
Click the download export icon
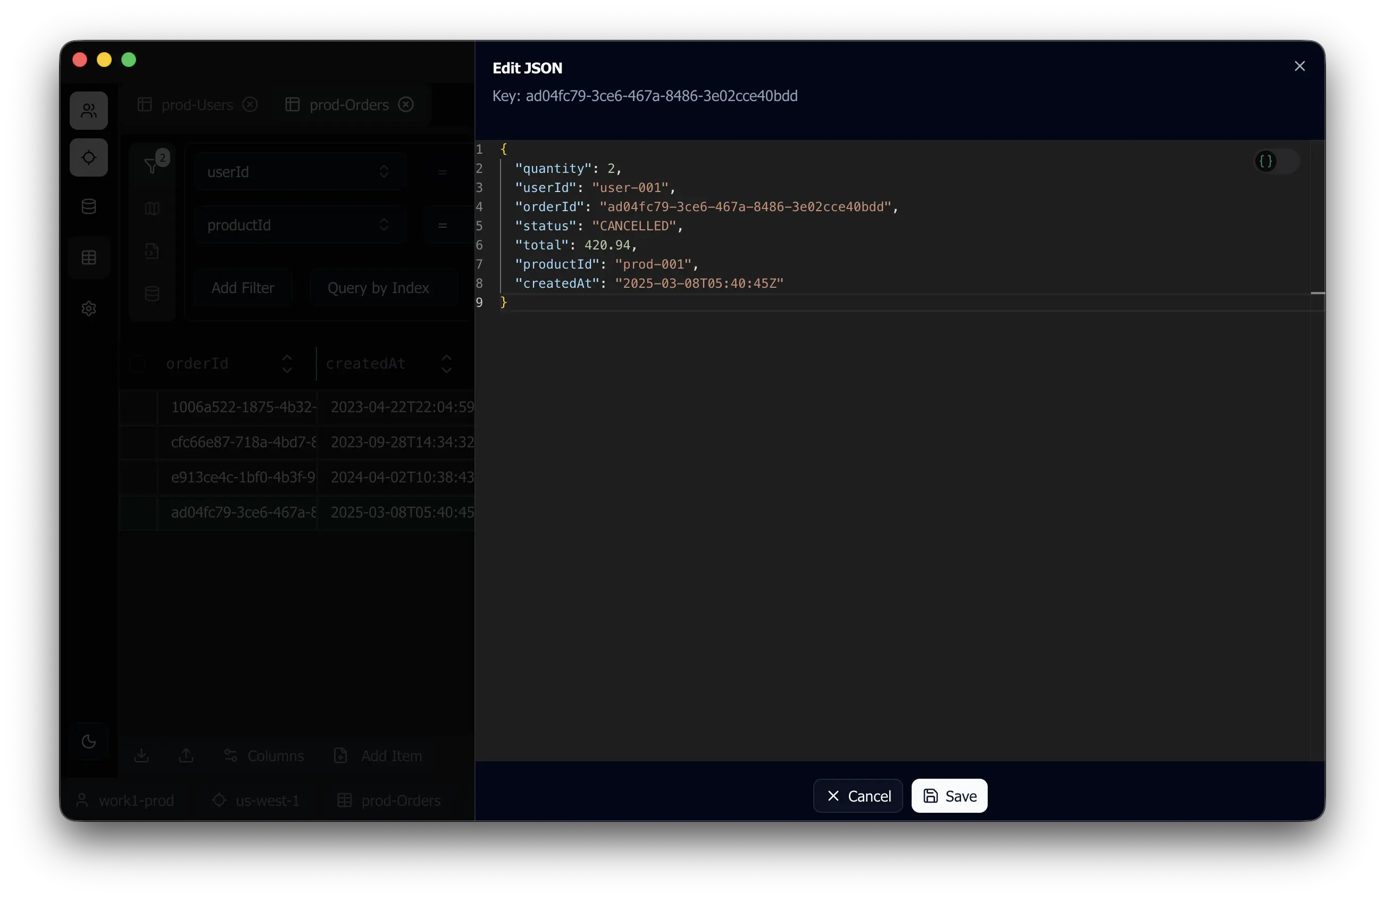pyautogui.click(x=141, y=755)
